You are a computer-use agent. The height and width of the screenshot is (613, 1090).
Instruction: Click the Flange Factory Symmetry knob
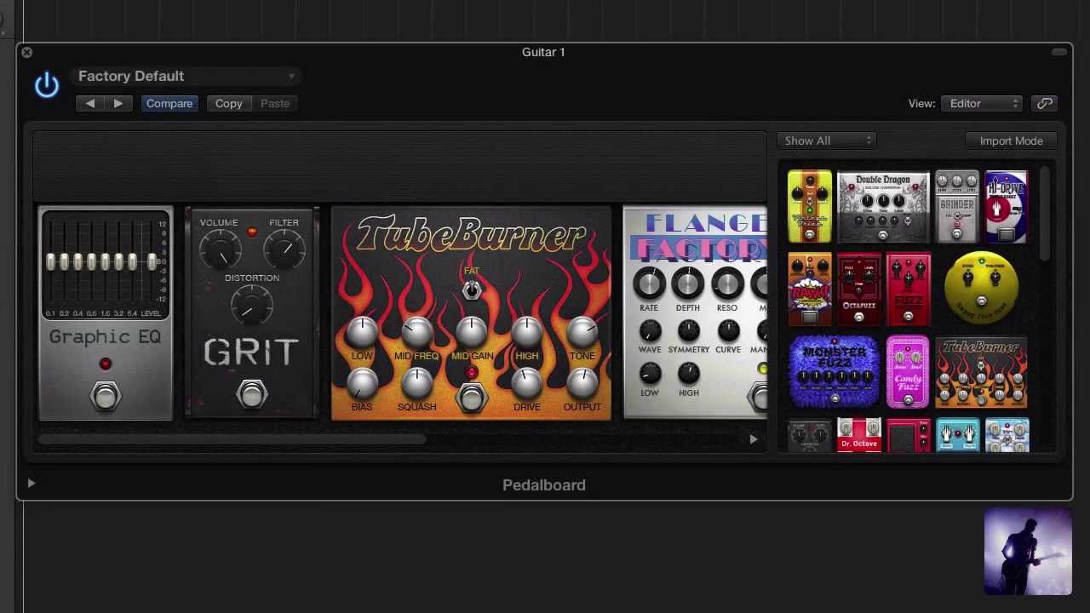(689, 330)
